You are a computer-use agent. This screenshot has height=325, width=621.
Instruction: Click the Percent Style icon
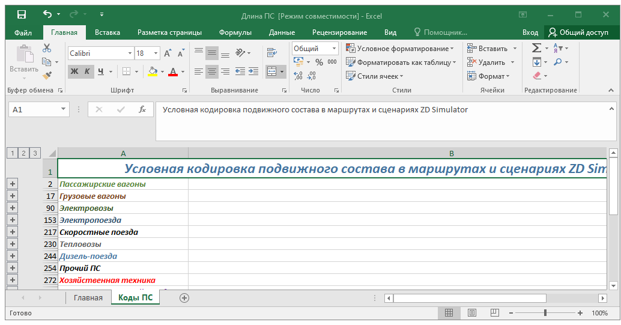point(320,62)
